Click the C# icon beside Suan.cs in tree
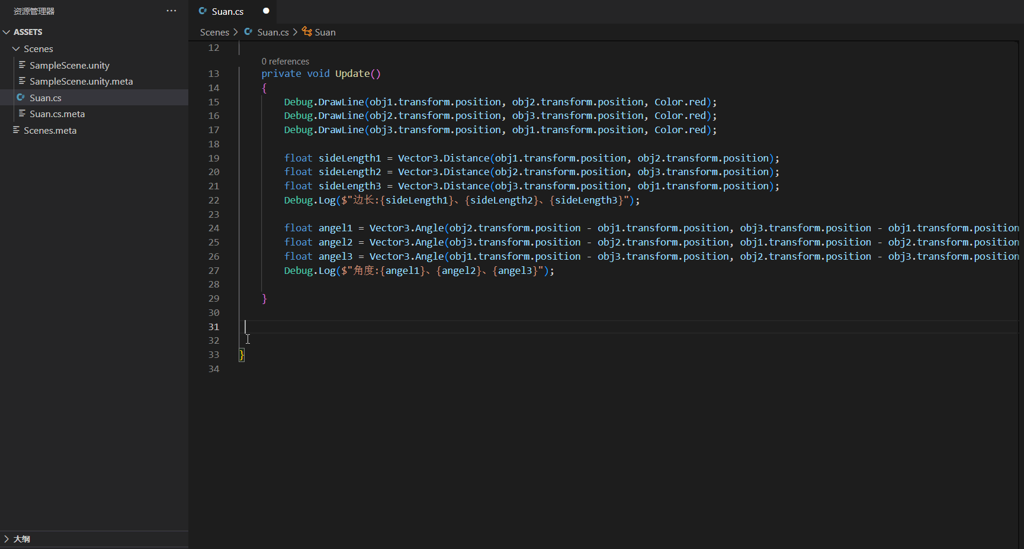This screenshot has width=1024, height=549. (21, 97)
